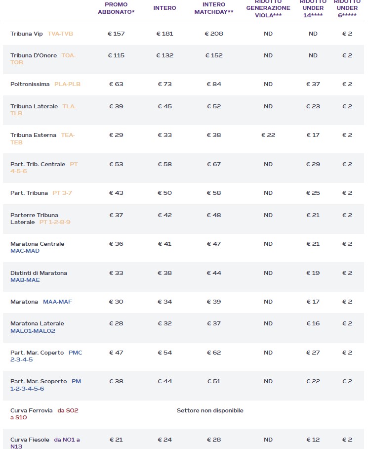
Task: Select the € 22 Generazione Viola price
Action: (268, 135)
